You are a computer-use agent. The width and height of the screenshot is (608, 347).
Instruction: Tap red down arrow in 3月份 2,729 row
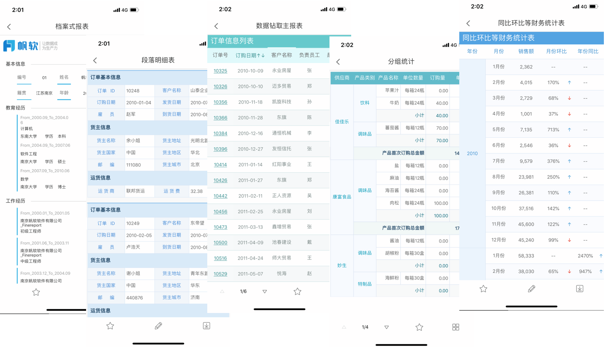[x=569, y=98]
